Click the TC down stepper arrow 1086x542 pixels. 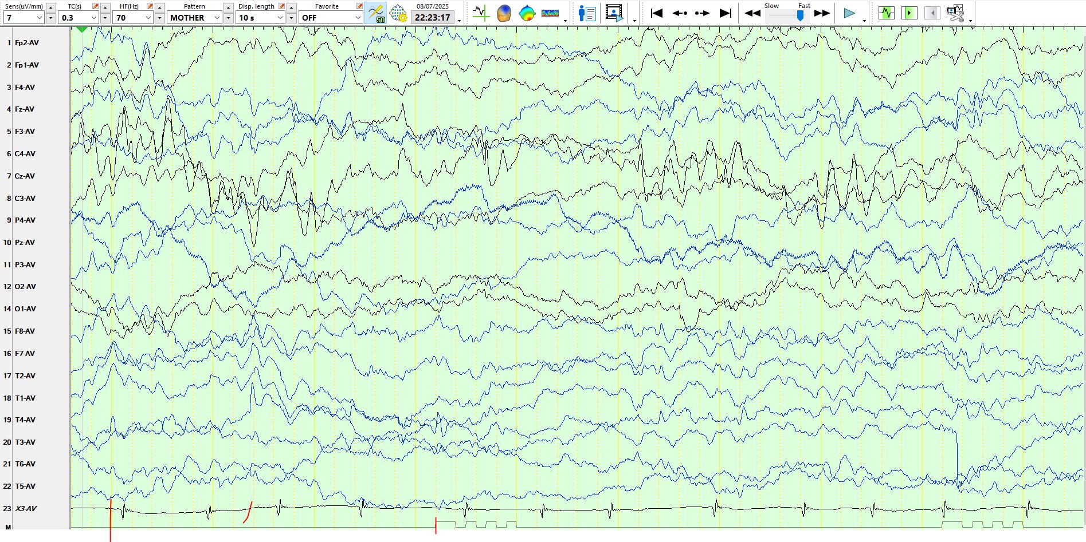105,18
